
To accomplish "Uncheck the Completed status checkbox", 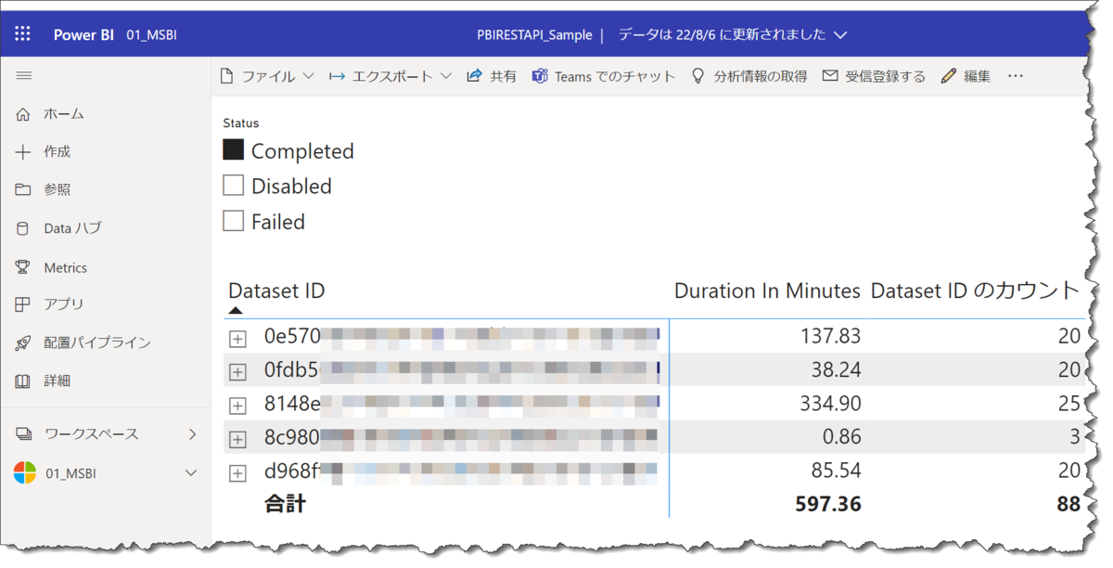I will (x=234, y=149).
